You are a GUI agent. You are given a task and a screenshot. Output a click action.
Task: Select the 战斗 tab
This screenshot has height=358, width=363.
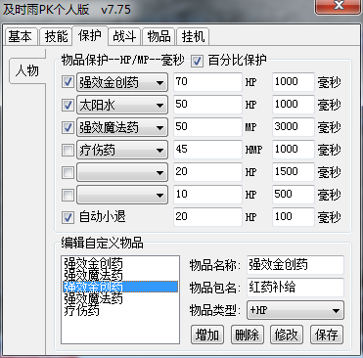click(124, 36)
